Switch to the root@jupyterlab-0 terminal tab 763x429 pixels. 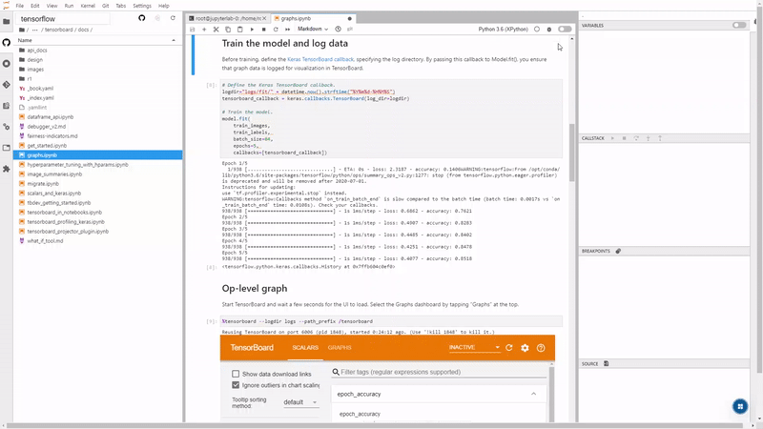(x=228, y=18)
